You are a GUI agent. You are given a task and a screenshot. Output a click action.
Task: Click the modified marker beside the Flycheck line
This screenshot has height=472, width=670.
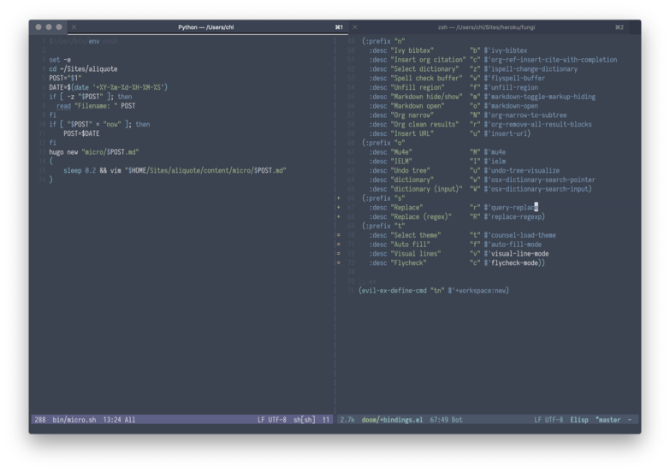click(x=339, y=263)
